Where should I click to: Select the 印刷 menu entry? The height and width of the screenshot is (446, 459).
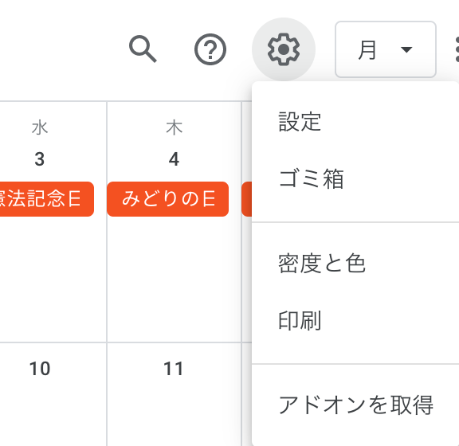click(x=355, y=320)
